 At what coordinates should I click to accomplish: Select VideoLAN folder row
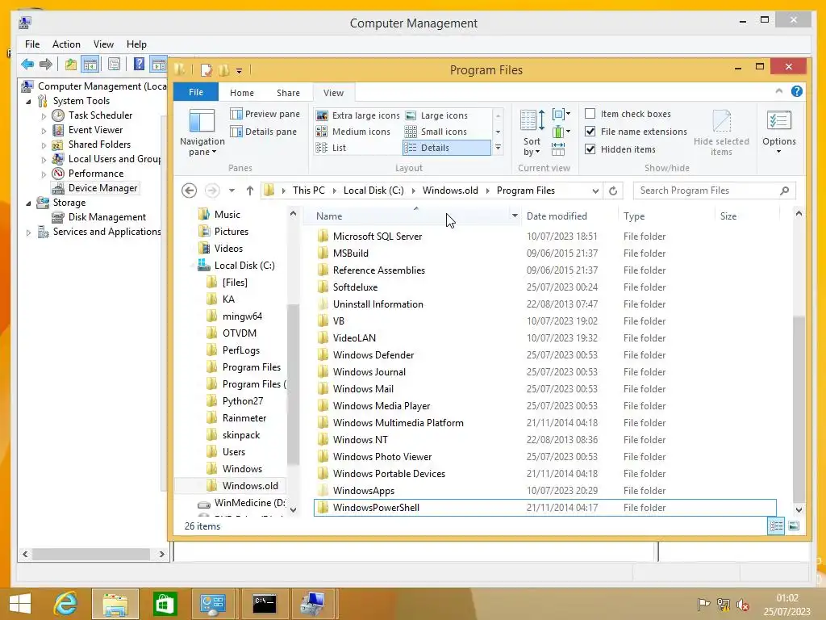pos(545,338)
